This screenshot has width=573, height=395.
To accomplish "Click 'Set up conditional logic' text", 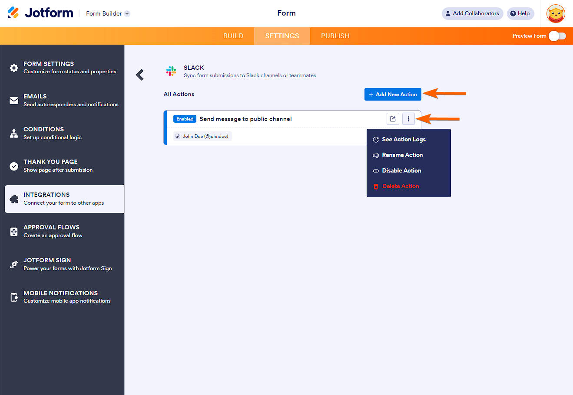I will pyautogui.click(x=53, y=137).
